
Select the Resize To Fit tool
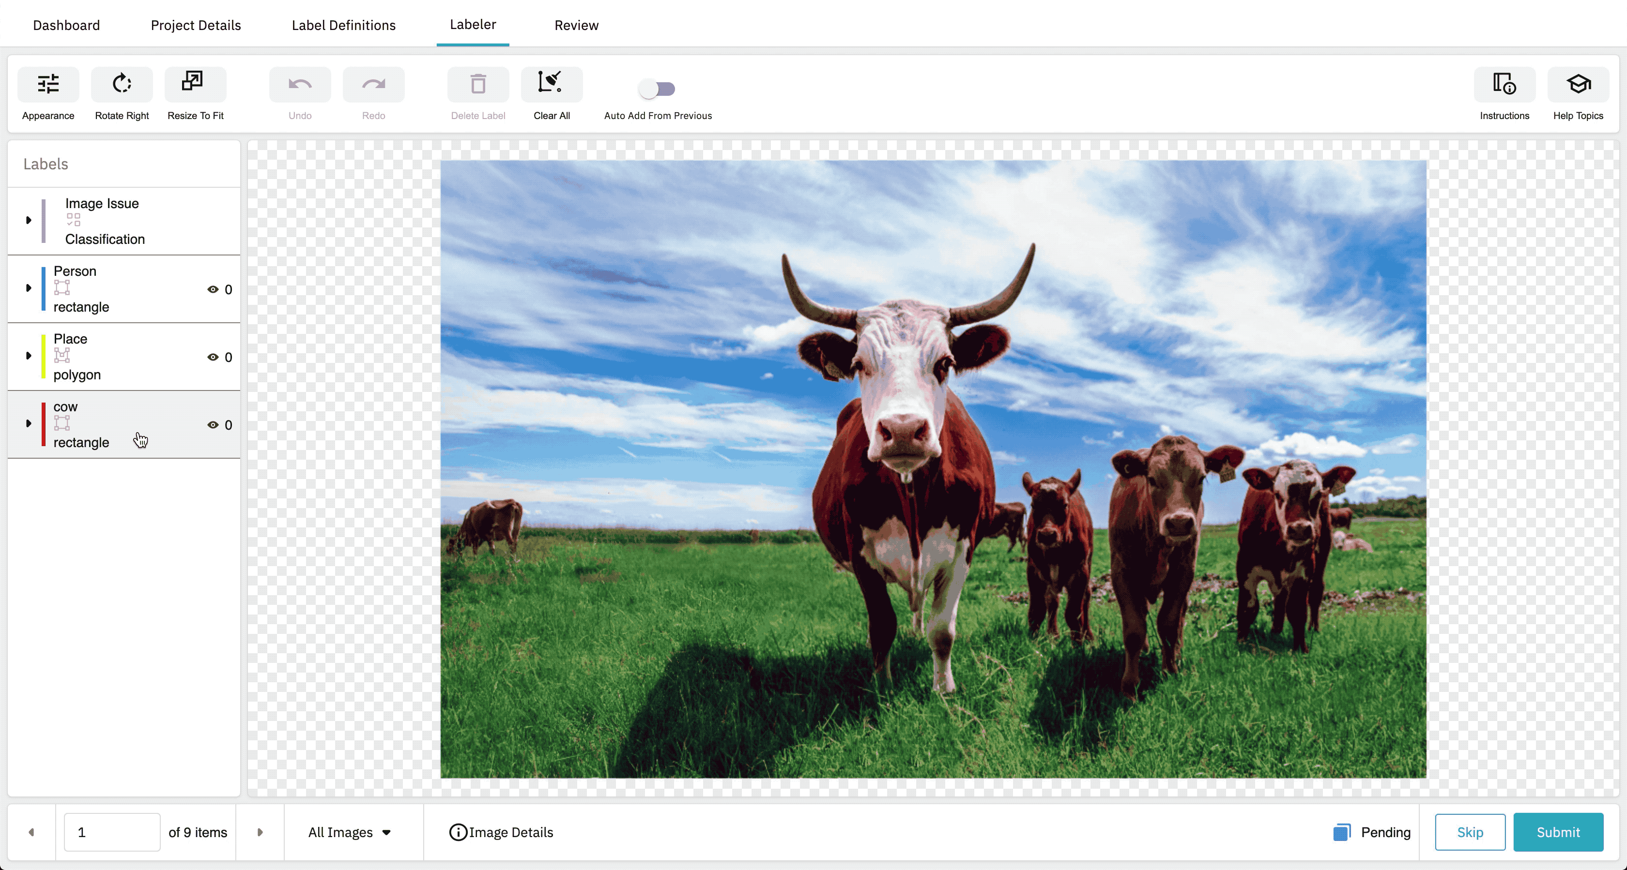[195, 84]
